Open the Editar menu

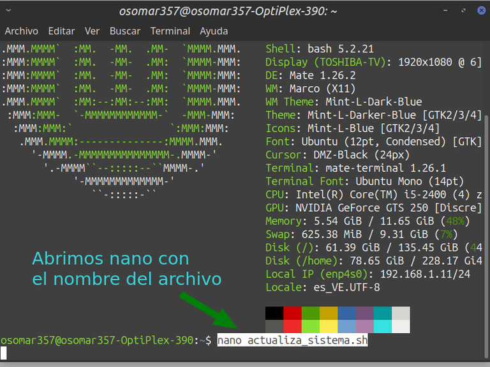[x=61, y=31]
